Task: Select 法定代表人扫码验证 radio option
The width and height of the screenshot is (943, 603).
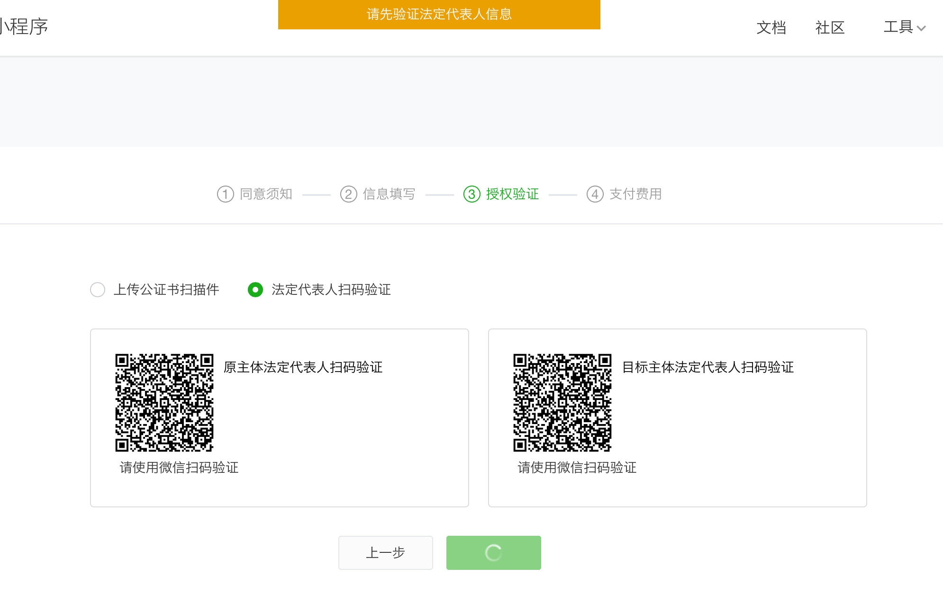Action: coord(255,290)
